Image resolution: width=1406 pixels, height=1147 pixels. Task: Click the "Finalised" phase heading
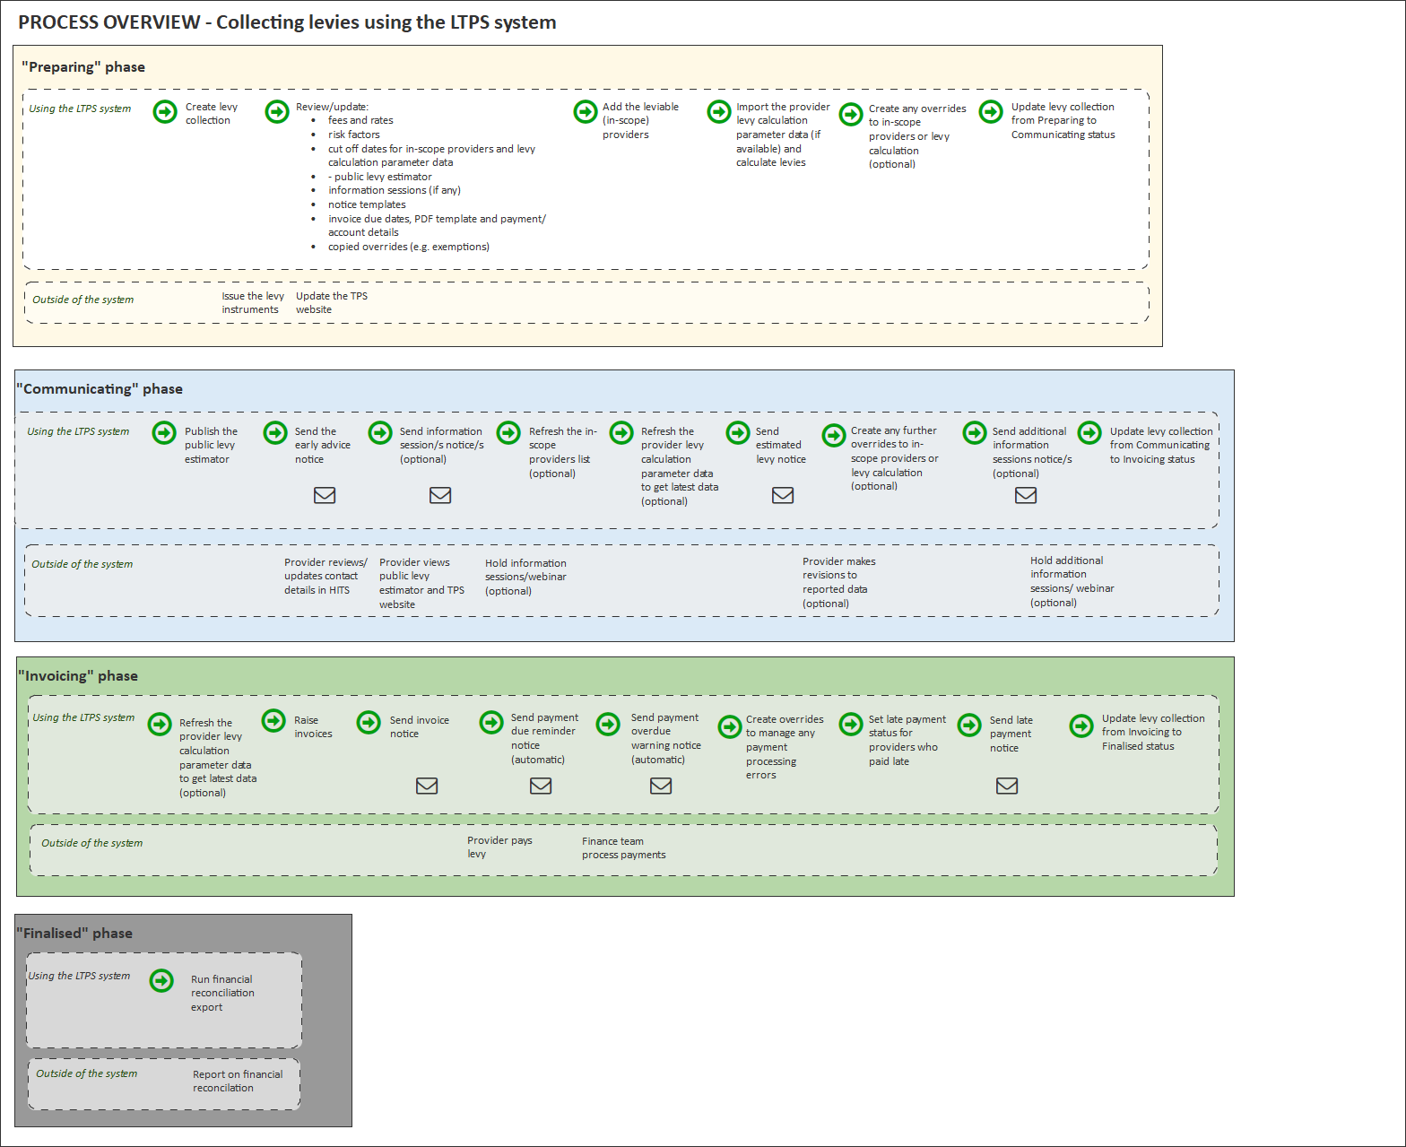tap(74, 934)
